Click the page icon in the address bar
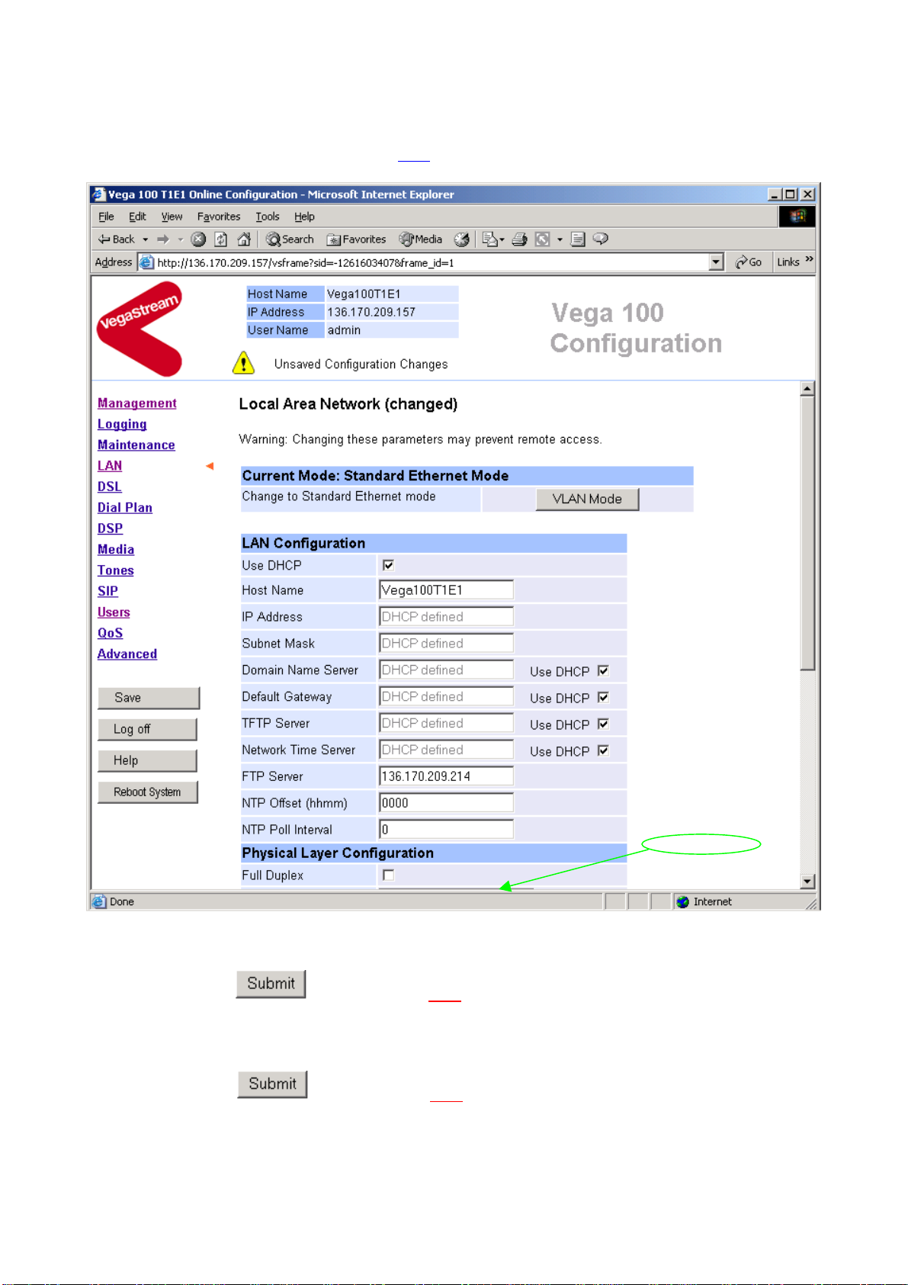This screenshot has width=908, height=1285. pyautogui.click(x=146, y=262)
